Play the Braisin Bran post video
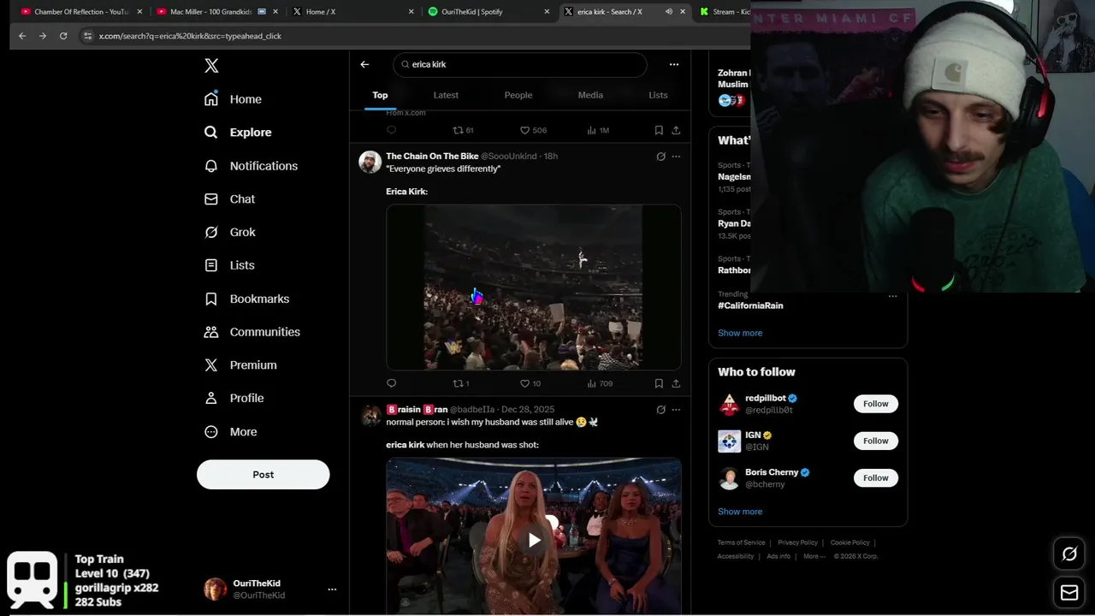 [x=534, y=540]
